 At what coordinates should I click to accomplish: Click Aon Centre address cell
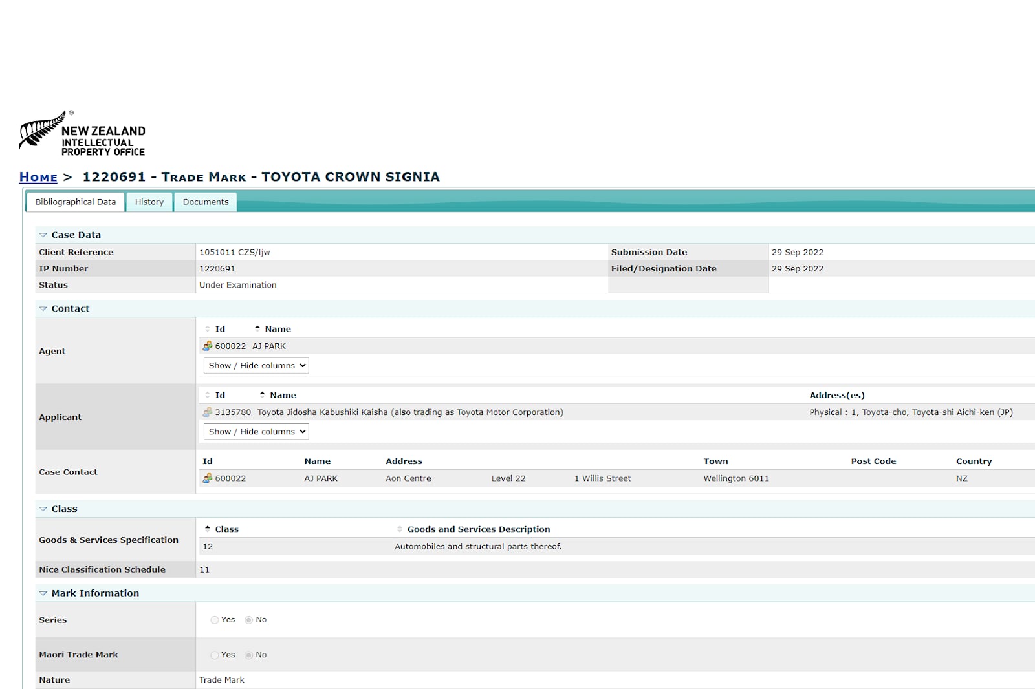point(408,479)
